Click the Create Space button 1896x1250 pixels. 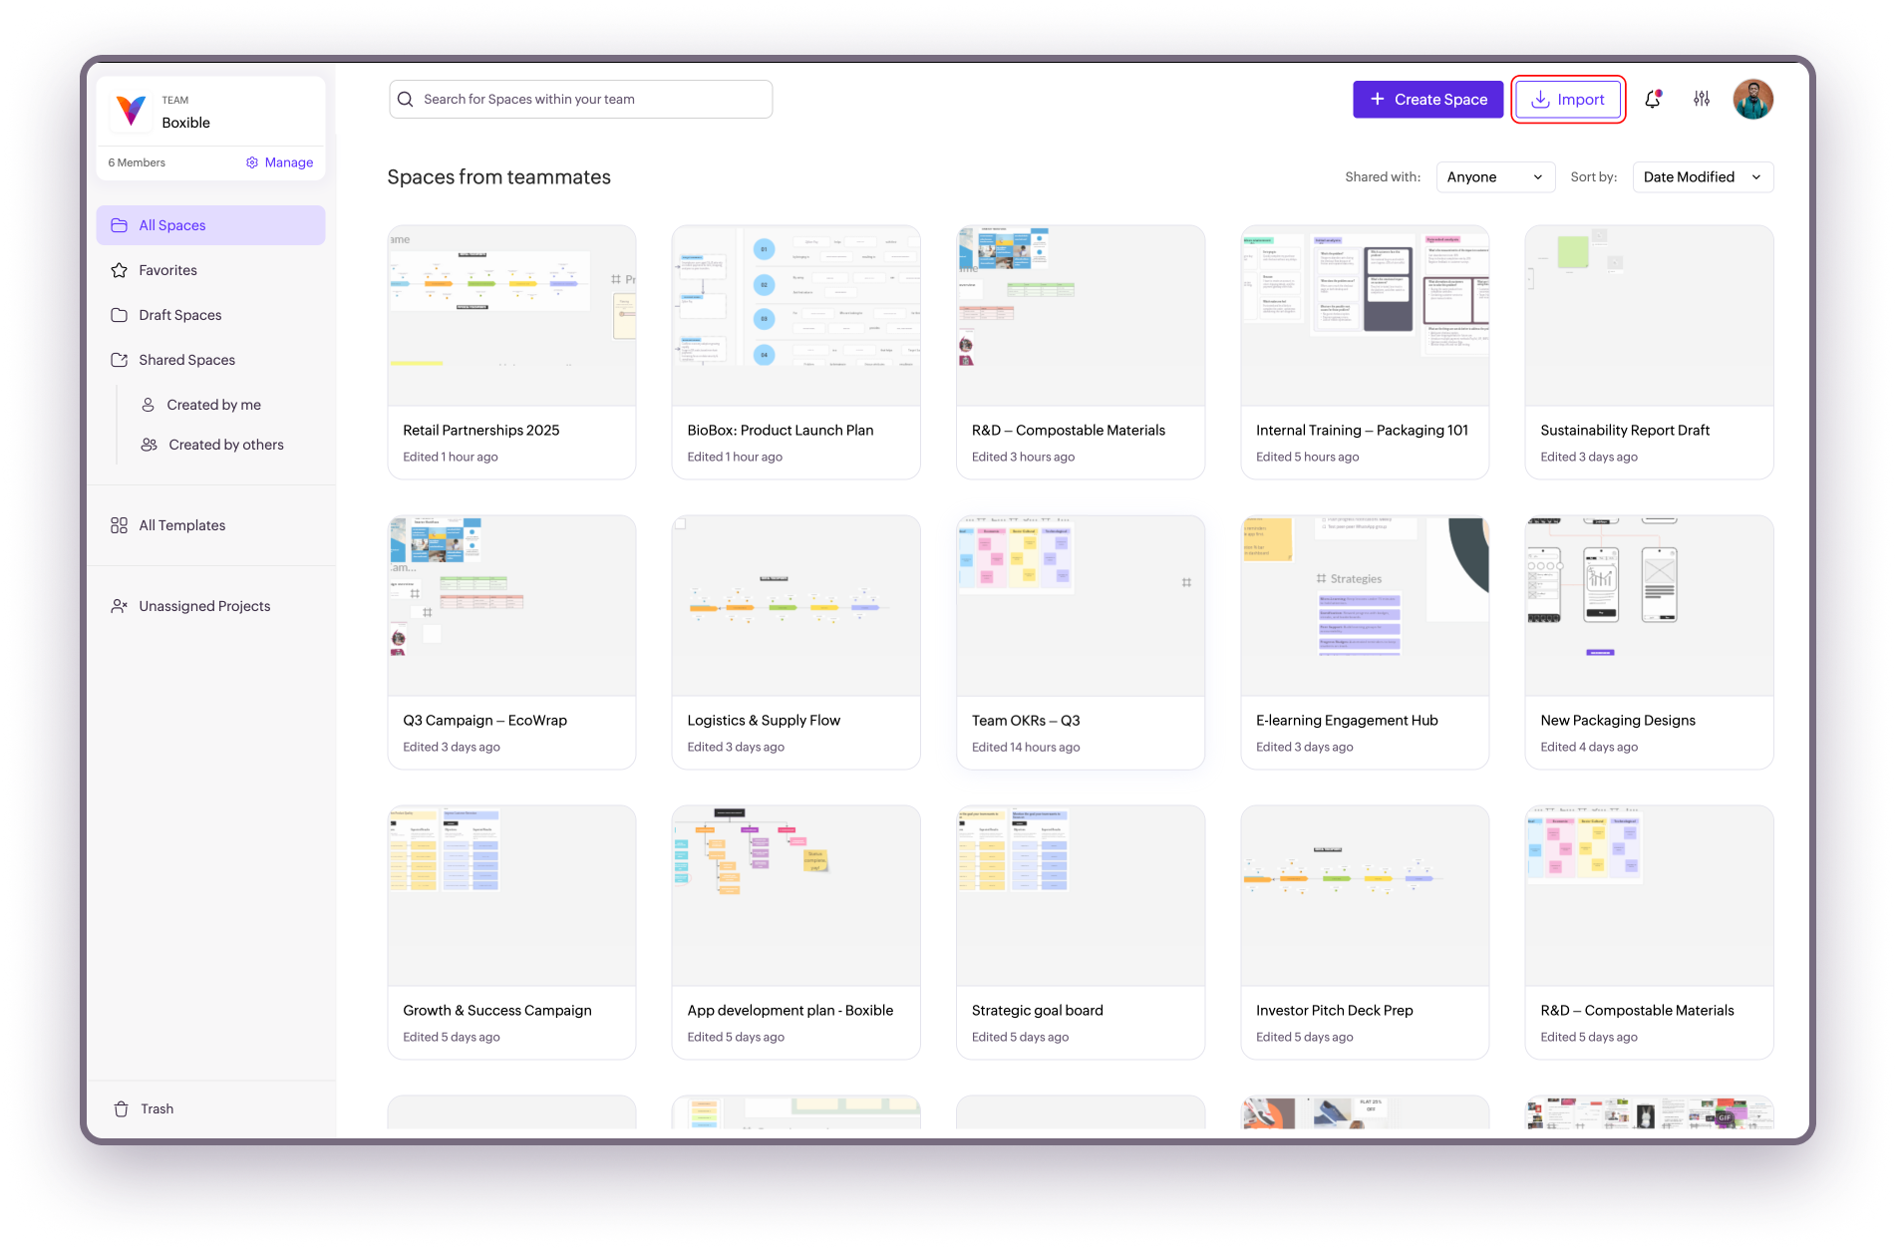pyautogui.click(x=1427, y=99)
